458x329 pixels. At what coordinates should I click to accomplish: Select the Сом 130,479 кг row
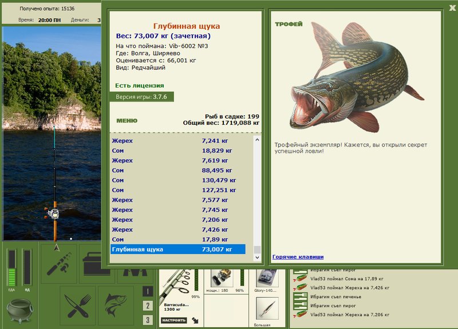178,180
